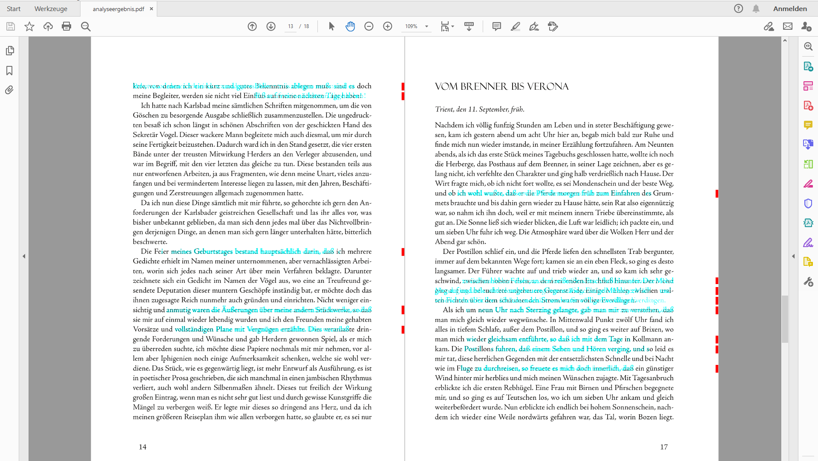Image resolution: width=818 pixels, height=461 pixels.
Task: Open the Help question mark
Action: 738,9
